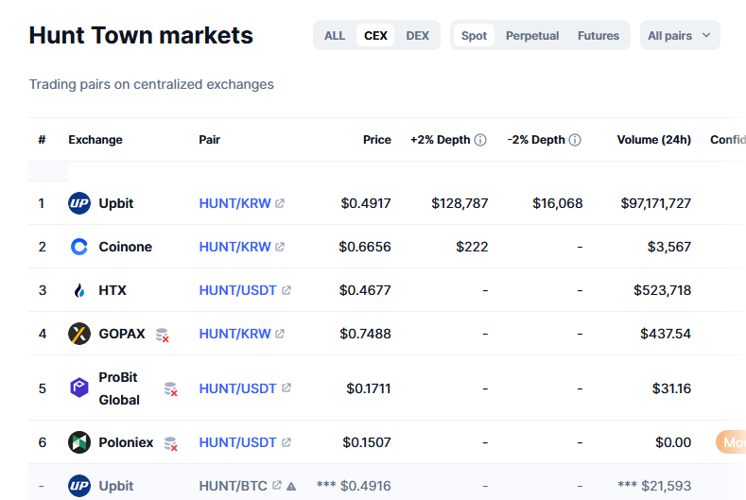Sort by the +2% Depth column header

tap(440, 140)
